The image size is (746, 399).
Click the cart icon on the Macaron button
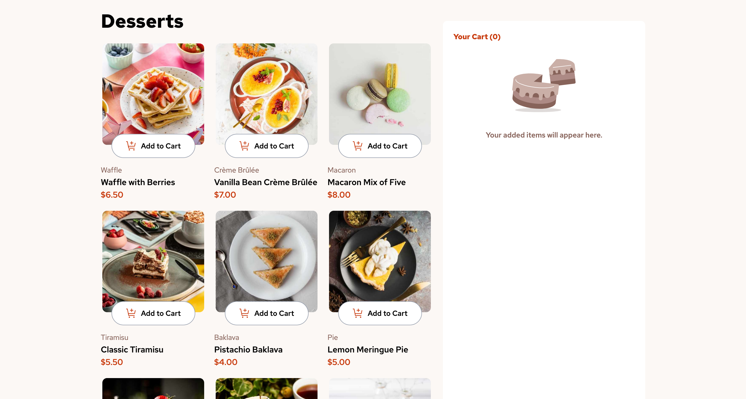point(358,146)
